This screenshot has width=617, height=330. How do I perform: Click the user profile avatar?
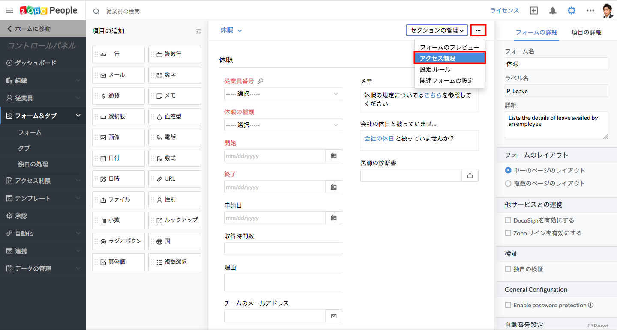608,11
